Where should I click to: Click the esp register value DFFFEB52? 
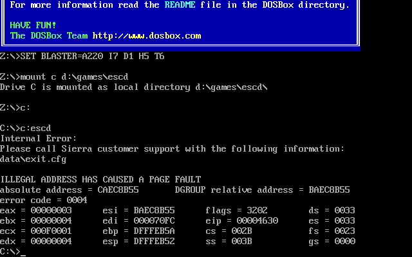154,242
